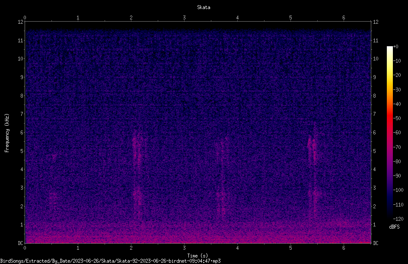The height and width of the screenshot is (264, 408).
Task: Click the file path text at bottom
Action: (x=110, y=261)
